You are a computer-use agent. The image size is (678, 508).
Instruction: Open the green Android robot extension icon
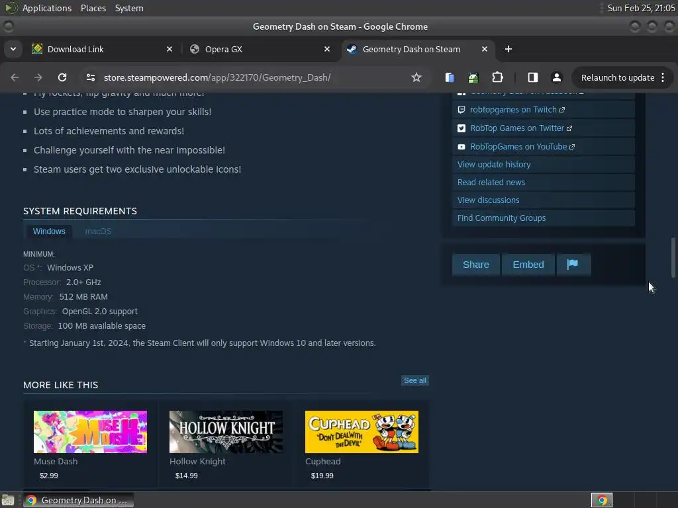pyautogui.click(x=473, y=77)
